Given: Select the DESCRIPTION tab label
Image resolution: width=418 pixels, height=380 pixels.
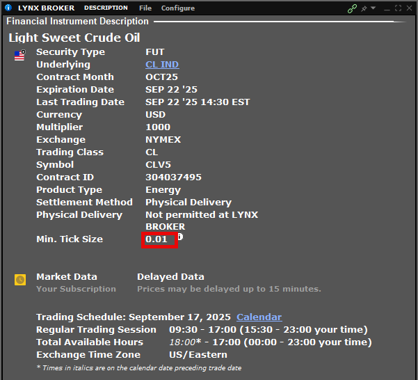Looking at the screenshot, I should pyautogui.click(x=106, y=8).
